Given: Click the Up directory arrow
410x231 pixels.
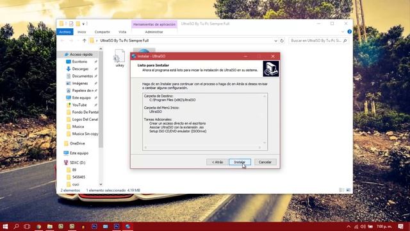Looking at the screenshot, I should (85, 40).
